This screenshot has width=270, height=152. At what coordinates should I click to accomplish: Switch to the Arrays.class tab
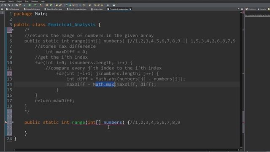click(x=97, y=9)
